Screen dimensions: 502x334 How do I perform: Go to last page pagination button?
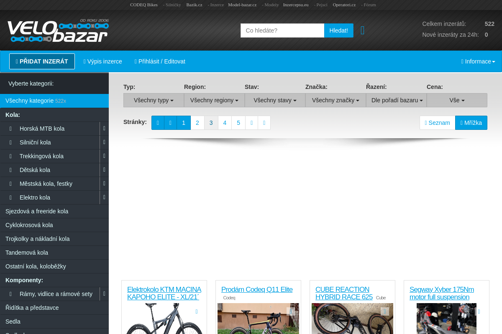point(264,123)
